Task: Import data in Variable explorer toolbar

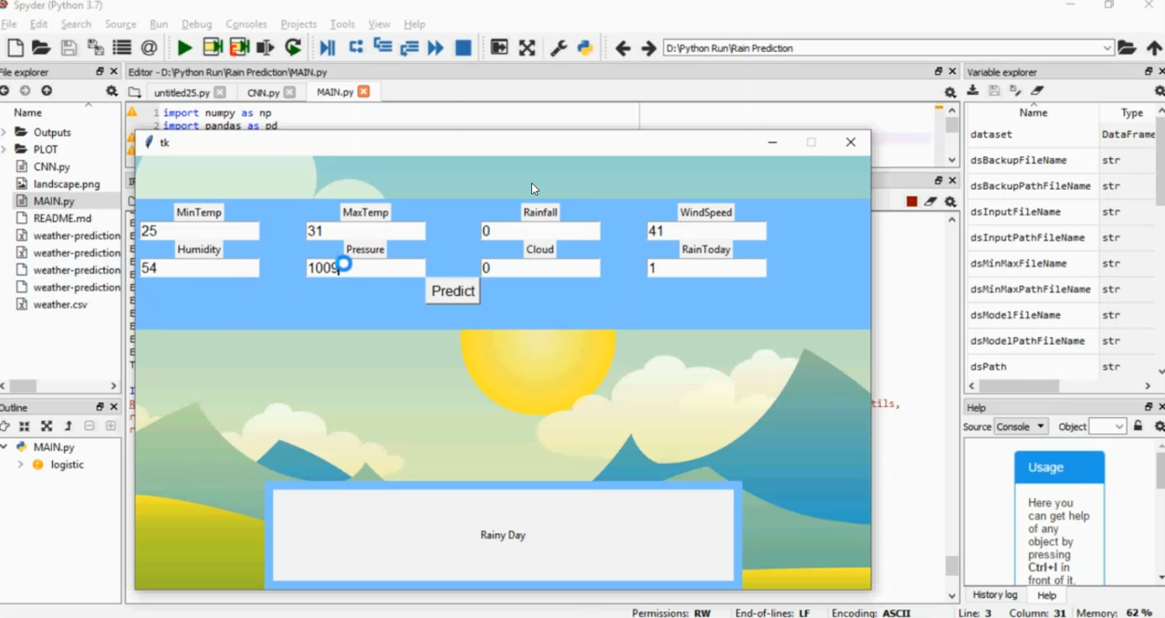Action: [x=973, y=91]
